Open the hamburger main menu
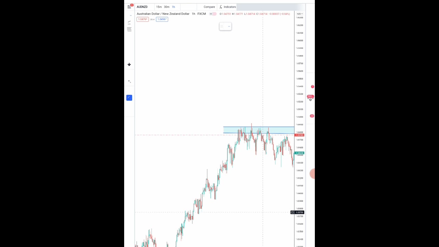Screen dimensions: 439x247 tap(129, 7)
